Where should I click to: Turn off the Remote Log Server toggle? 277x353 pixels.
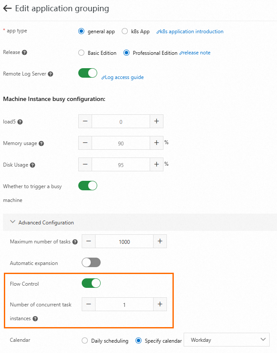[88, 73]
